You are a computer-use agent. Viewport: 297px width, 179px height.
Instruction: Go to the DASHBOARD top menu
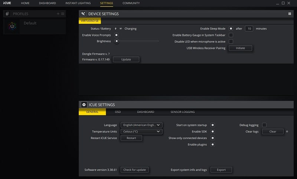[x=48, y=3]
